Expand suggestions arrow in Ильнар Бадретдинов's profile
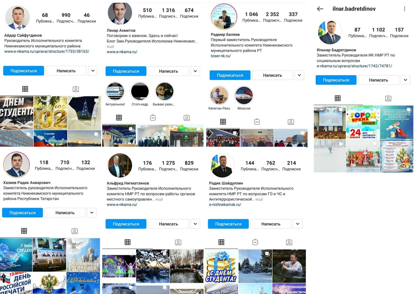 point(405,80)
